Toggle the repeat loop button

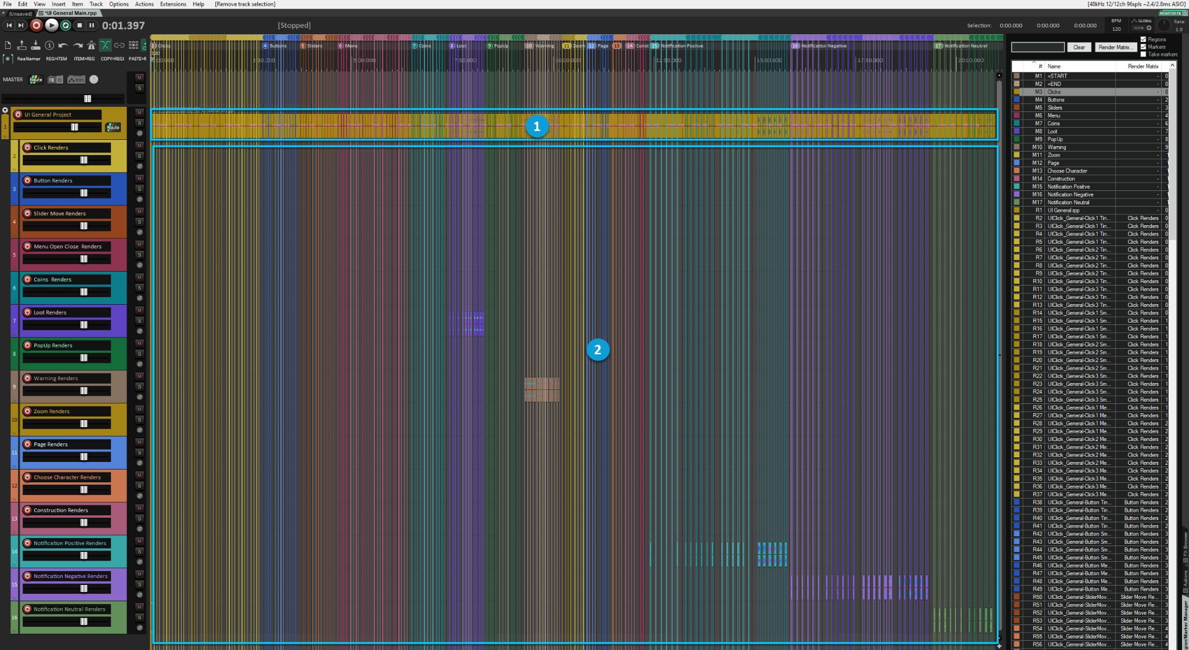point(66,25)
